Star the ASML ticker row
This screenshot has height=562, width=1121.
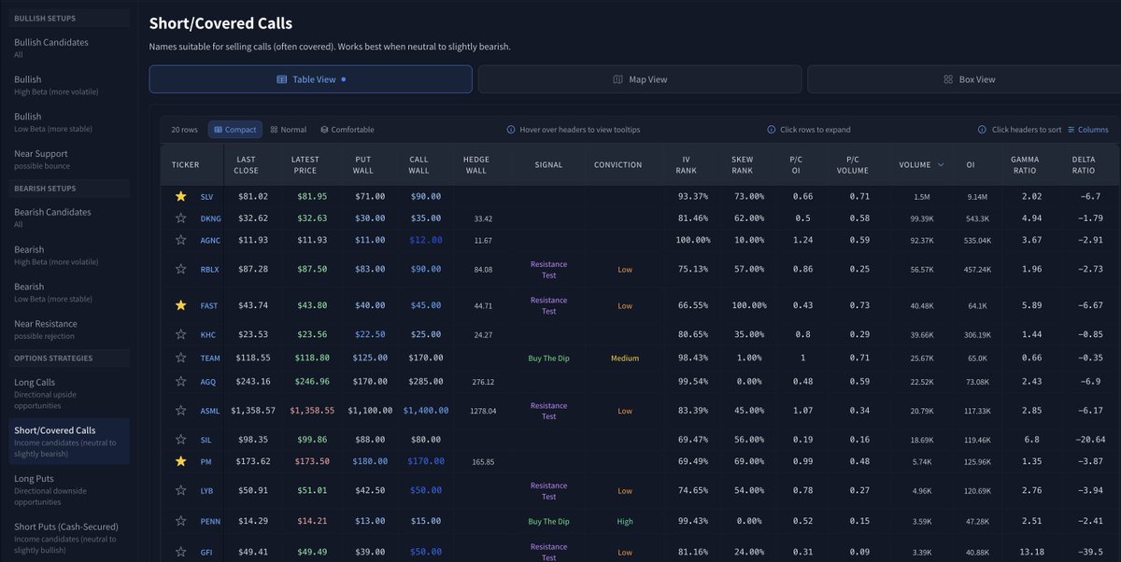(181, 410)
